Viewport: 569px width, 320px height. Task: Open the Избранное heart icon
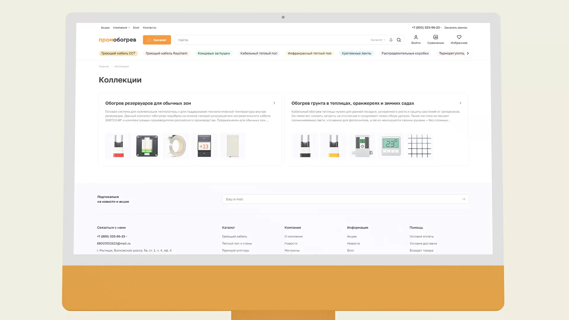[x=459, y=39]
